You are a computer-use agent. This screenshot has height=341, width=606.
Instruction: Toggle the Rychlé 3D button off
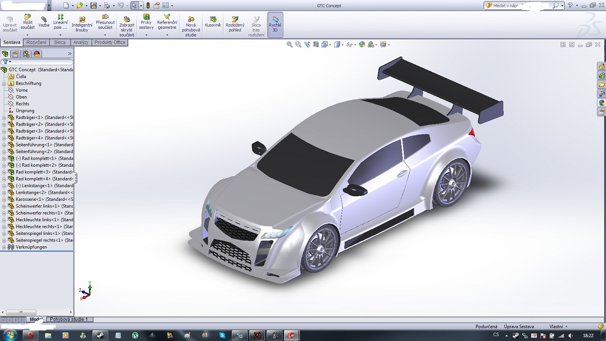coord(275,25)
